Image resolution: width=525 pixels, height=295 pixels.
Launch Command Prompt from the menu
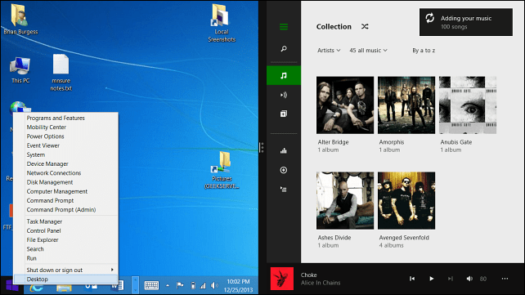65,201
